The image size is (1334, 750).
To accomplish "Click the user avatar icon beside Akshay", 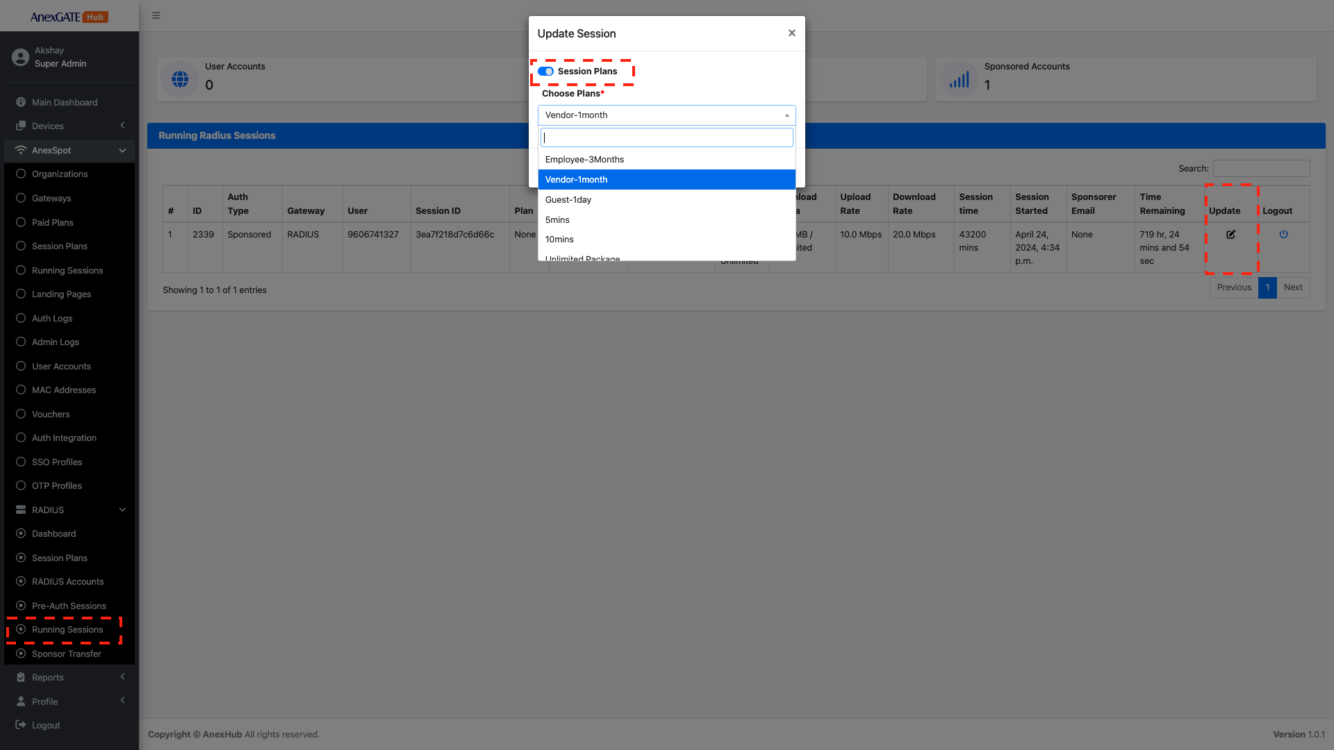I will pyautogui.click(x=20, y=57).
